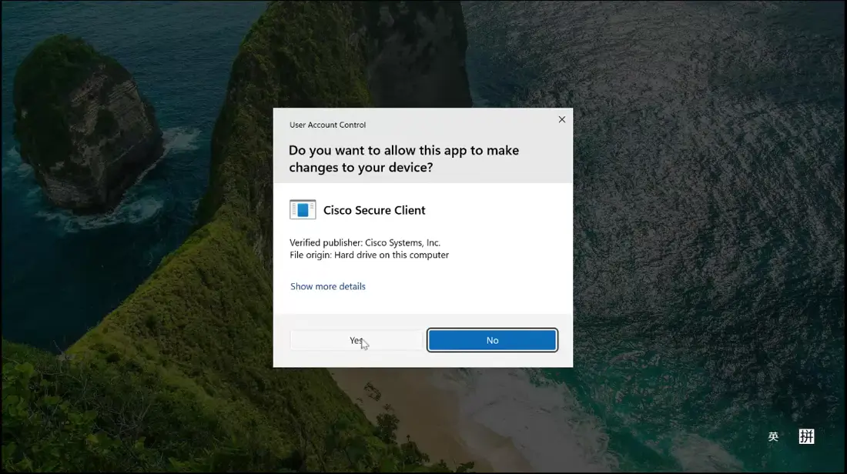This screenshot has width=847, height=474.
Task: Click the File origin: Hard drive line
Action: pos(369,255)
